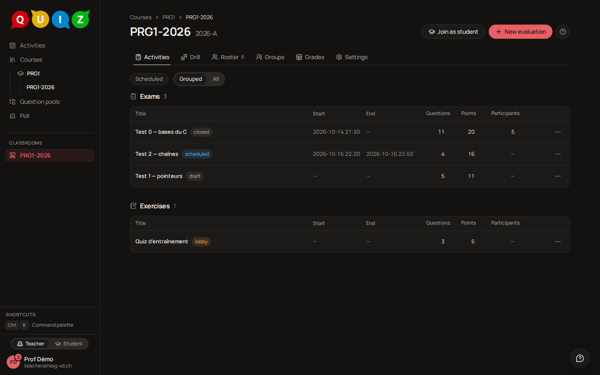This screenshot has width=600, height=375.
Task: Switch to the Grades tab
Action: click(x=310, y=57)
